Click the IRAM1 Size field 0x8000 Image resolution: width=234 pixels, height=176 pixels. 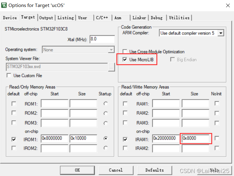[195, 138]
